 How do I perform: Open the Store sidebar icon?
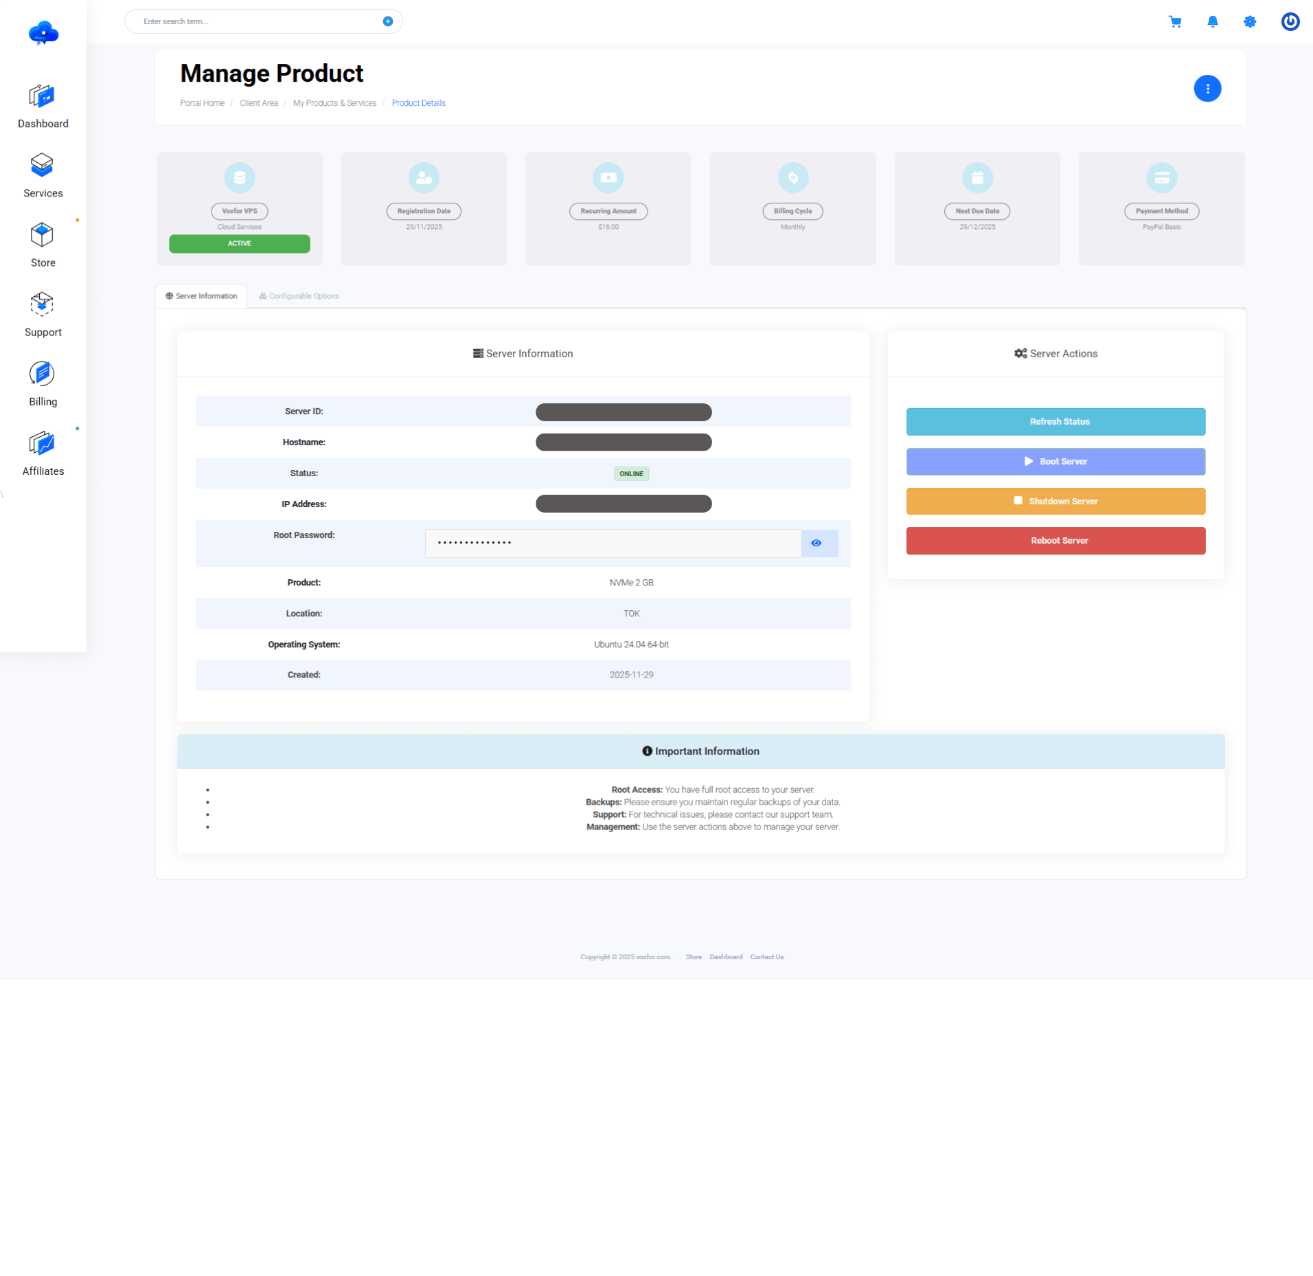43,245
